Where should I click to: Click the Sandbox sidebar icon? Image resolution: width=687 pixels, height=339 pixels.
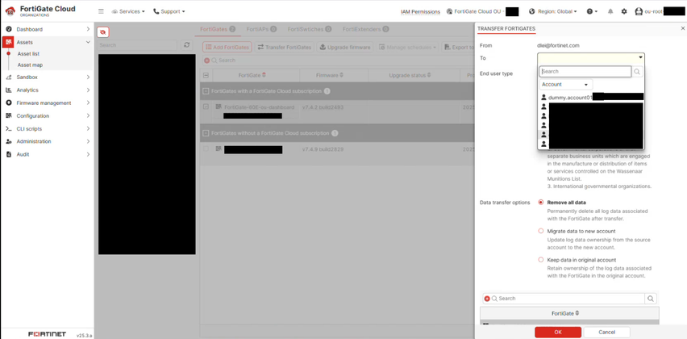click(8, 77)
